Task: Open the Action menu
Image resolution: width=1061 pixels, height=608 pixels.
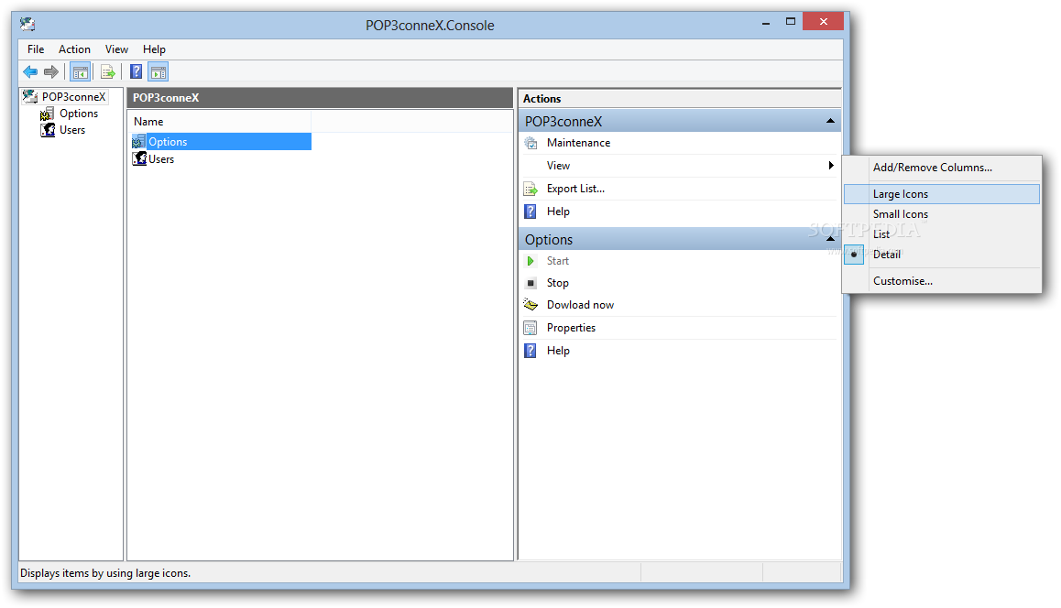Action: [x=74, y=49]
